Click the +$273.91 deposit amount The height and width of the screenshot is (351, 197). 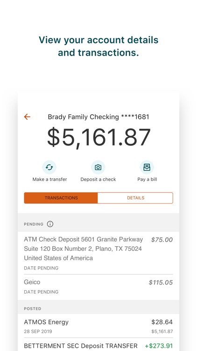(x=159, y=346)
